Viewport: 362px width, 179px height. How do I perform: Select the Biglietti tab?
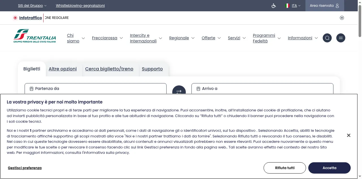point(32,69)
